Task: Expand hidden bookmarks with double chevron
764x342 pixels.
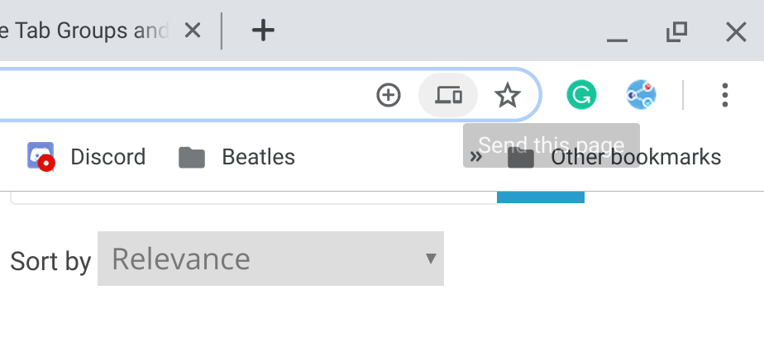Action: pos(476,157)
